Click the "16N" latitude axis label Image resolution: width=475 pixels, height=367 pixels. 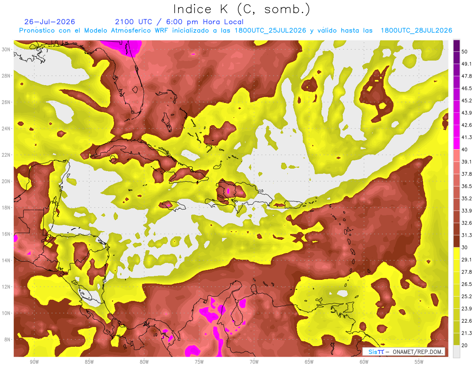point(6,234)
